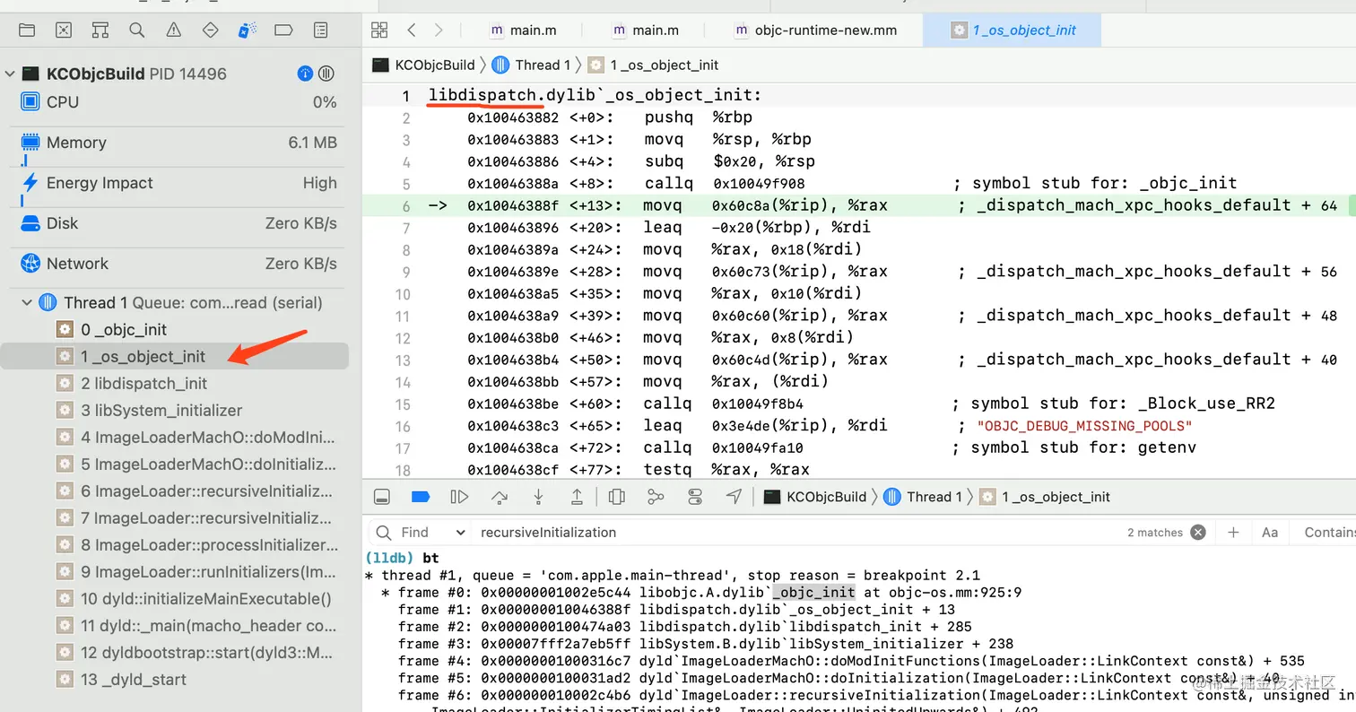
Task: Deactivate breakpoints with the blue tag icon
Action: click(x=421, y=497)
